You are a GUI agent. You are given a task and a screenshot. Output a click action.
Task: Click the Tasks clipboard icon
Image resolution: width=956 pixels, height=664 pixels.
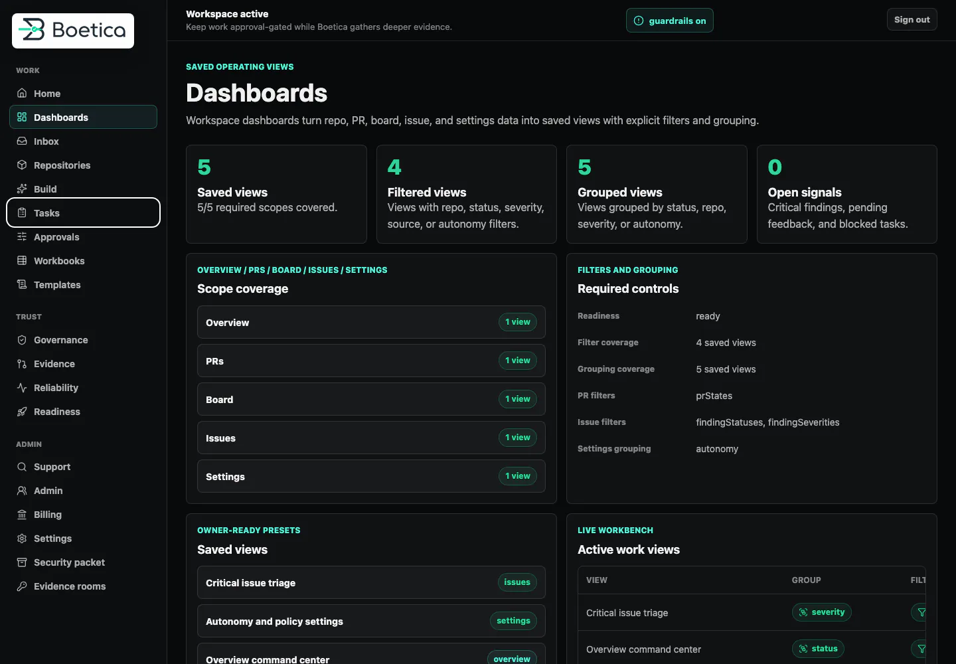[x=22, y=213]
